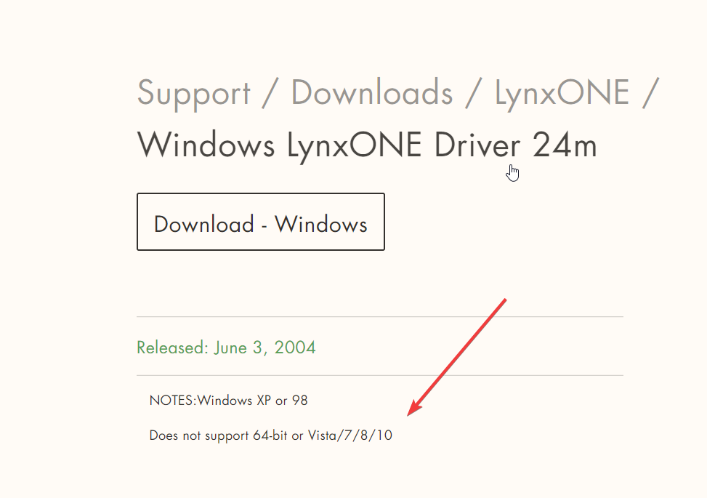The width and height of the screenshot is (707, 498).
Task: Click the trailing slash after LynxONE
Action: [650, 93]
